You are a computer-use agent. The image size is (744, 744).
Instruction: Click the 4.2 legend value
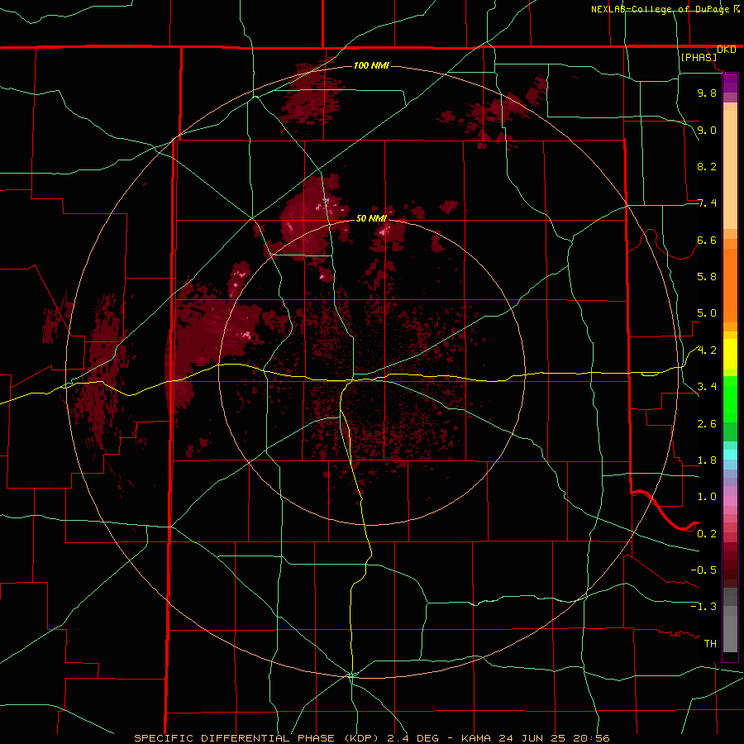coord(707,351)
